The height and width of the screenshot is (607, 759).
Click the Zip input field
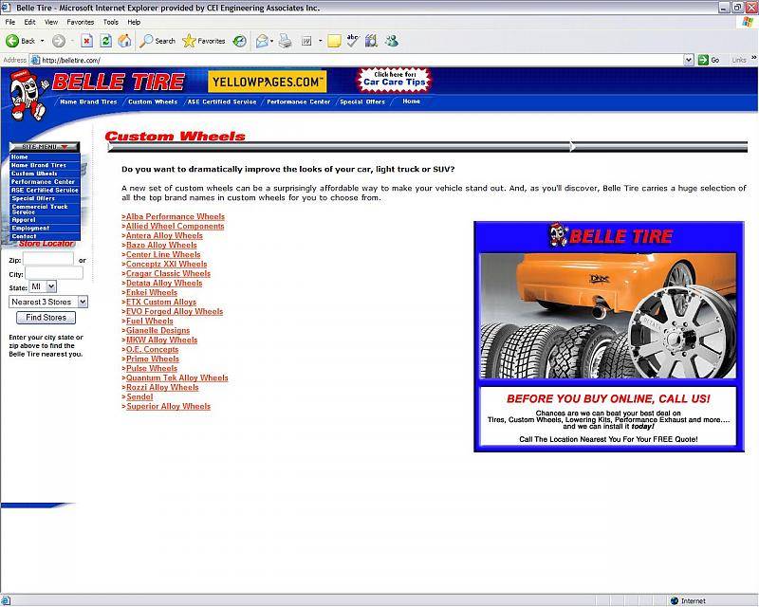point(48,259)
